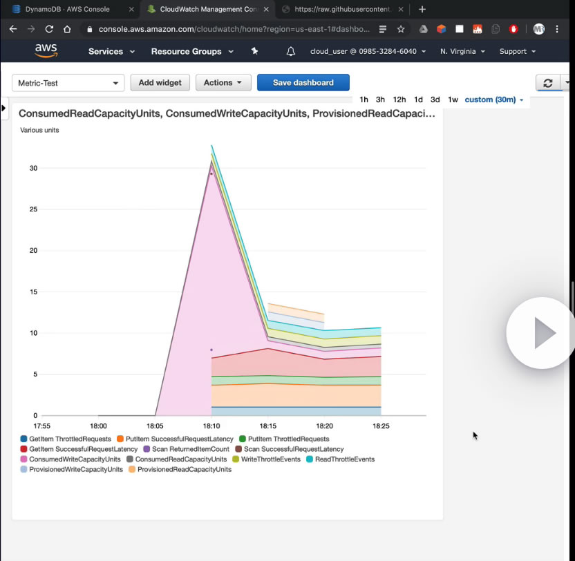The width and height of the screenshot is (575, 561).
Task: Bookmark this page with the star icon
Action: 401,29
